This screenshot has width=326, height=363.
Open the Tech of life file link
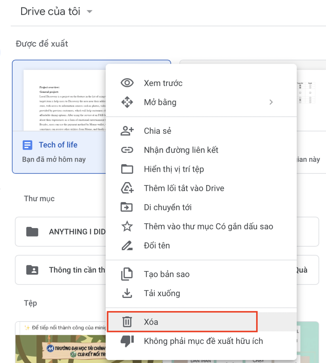(58, 145)
